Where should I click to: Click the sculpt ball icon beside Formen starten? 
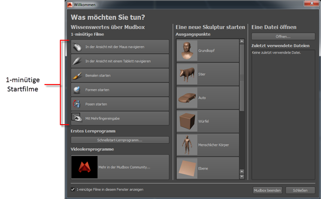[77, 90]
